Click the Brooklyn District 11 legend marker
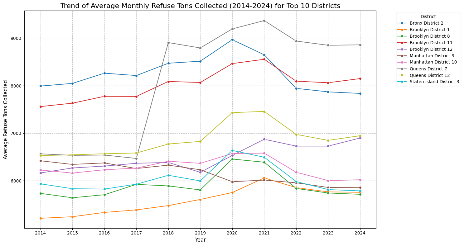 (x=402, y=43)
